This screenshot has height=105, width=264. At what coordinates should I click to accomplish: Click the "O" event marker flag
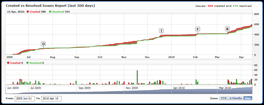(44, 44)
